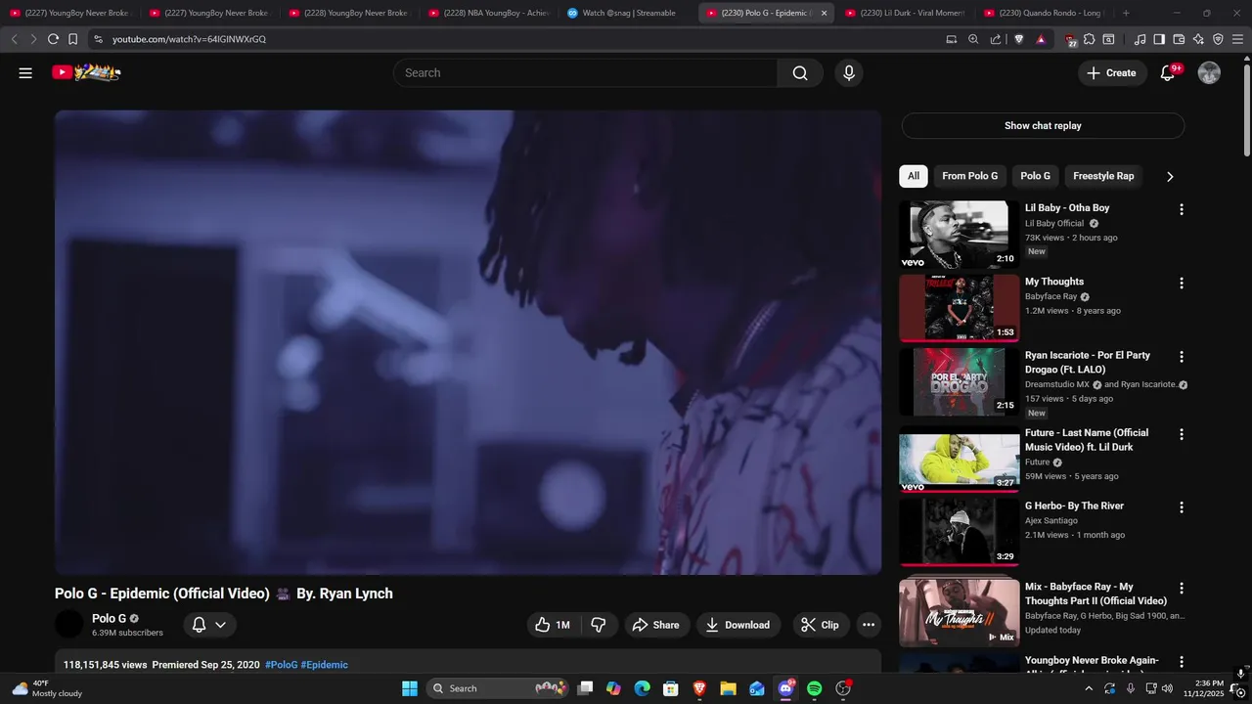
Task: Open Brave Leo AI sparkle icon
Action: (x=1198, y=39)
